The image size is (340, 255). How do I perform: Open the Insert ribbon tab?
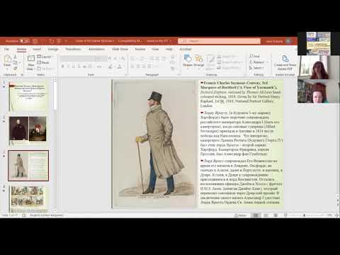point(37,49)
